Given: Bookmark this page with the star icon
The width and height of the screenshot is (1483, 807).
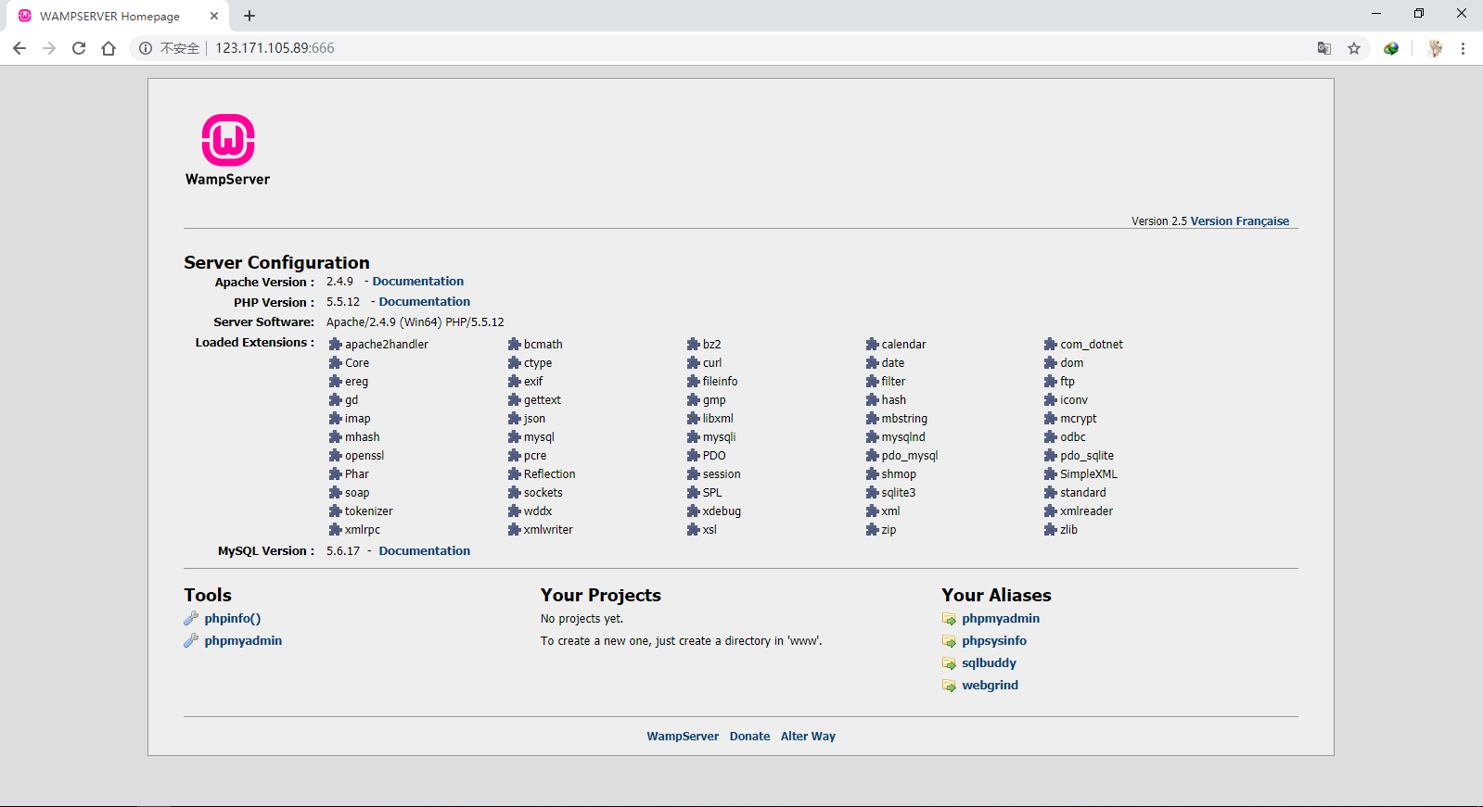Looking at the screenshot, I should (1354, 48).
